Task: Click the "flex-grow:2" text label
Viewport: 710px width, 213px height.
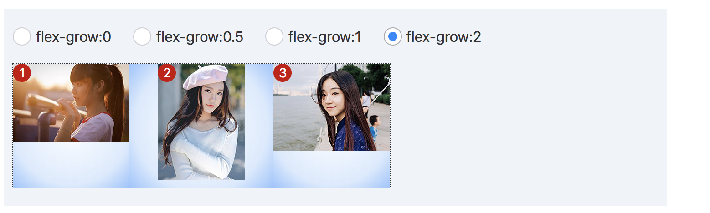Action: 444,37
